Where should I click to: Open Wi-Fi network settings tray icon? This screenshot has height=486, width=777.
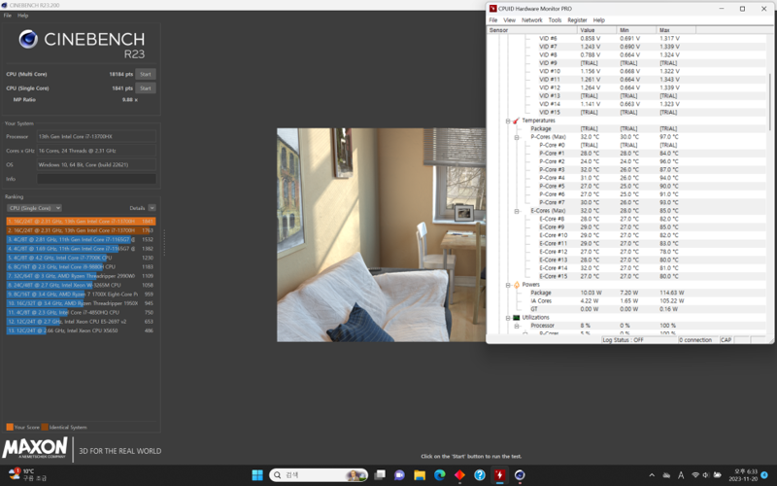pos(695,475)
